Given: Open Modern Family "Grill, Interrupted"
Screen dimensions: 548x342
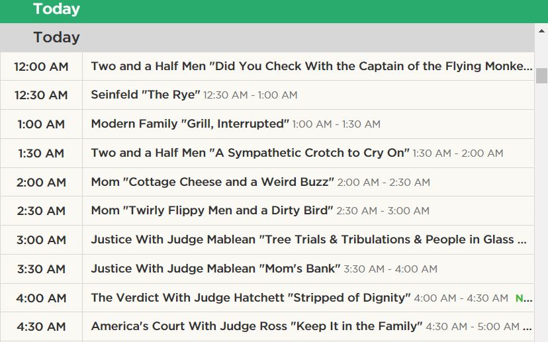Looking at the screenshot, I should 190,124.
